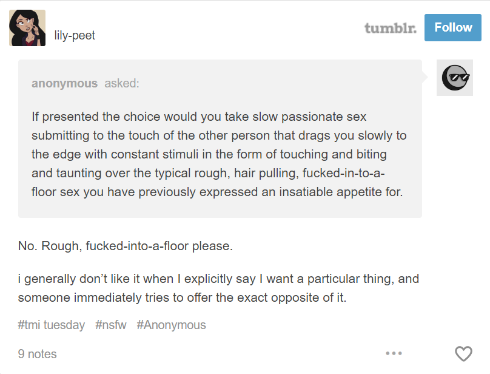Open lily-peet's avatar picture
The image size is (490, 374).
tap(27, 28)
